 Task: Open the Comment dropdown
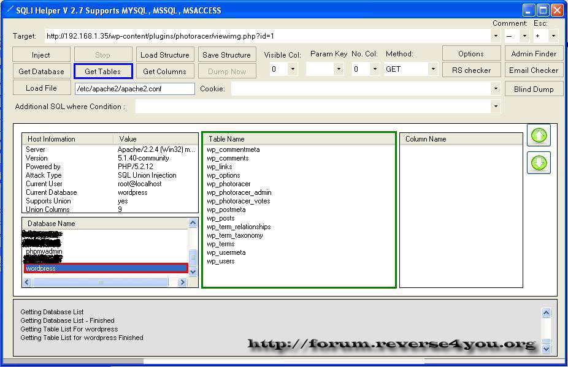[524, 36]
